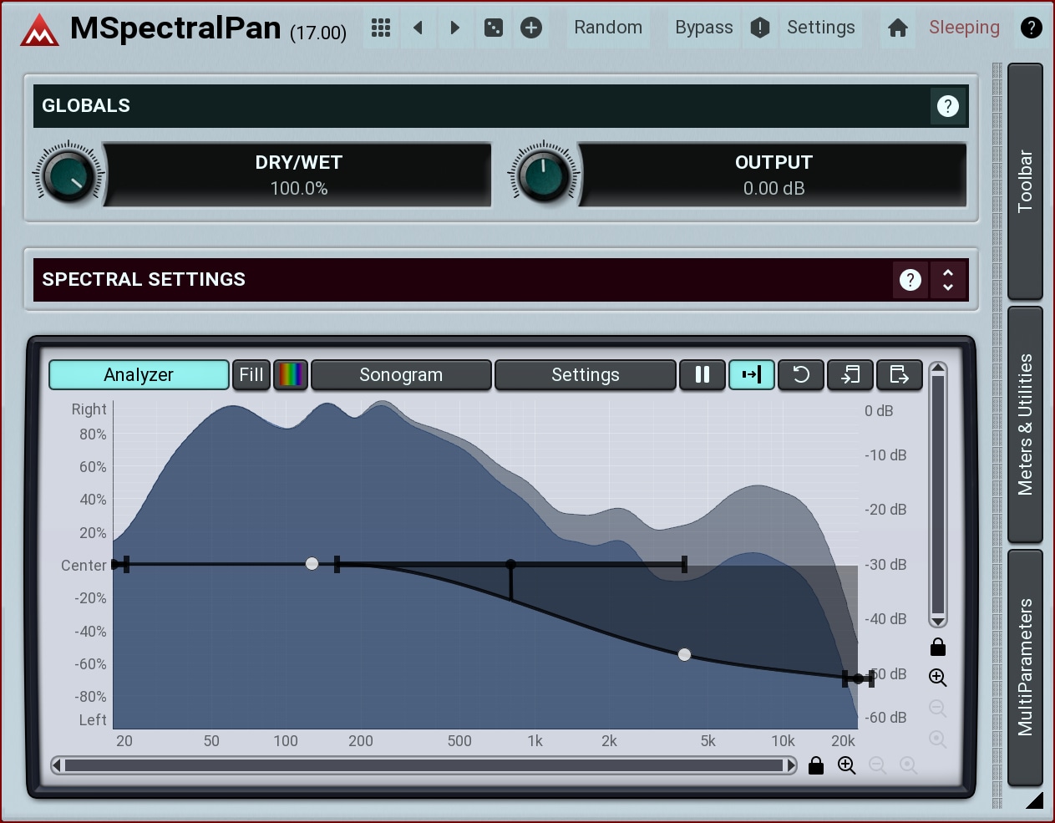
Task: Expand the Spectral Settings section arrows
Action: coord(947,280)
